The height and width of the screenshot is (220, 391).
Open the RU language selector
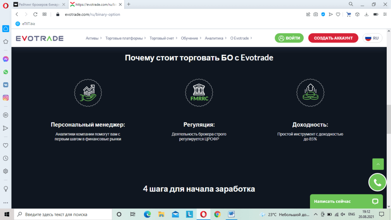point(372,38)
